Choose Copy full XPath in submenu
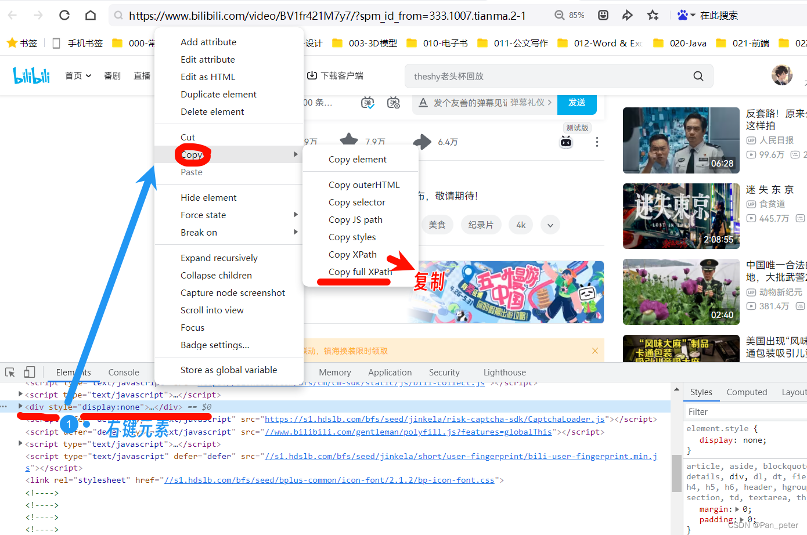This screenshot has height=535, width=807. pyautogui.click(x=361, y=272)
